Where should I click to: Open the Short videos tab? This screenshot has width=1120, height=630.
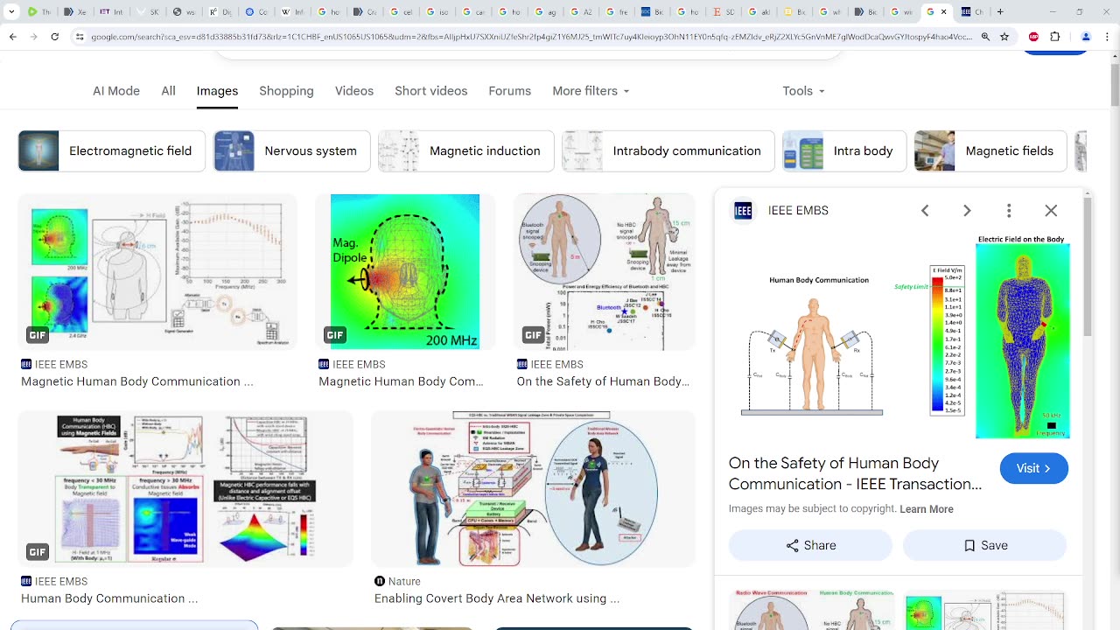(431, 91)
